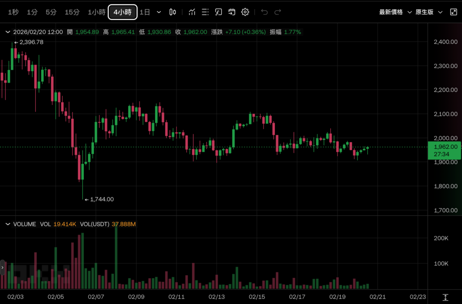Collapse the OHLC info legend chevron

click(x=8, y=32)
